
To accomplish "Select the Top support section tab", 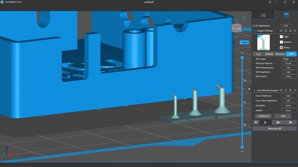I will click(x=258, y=54).
